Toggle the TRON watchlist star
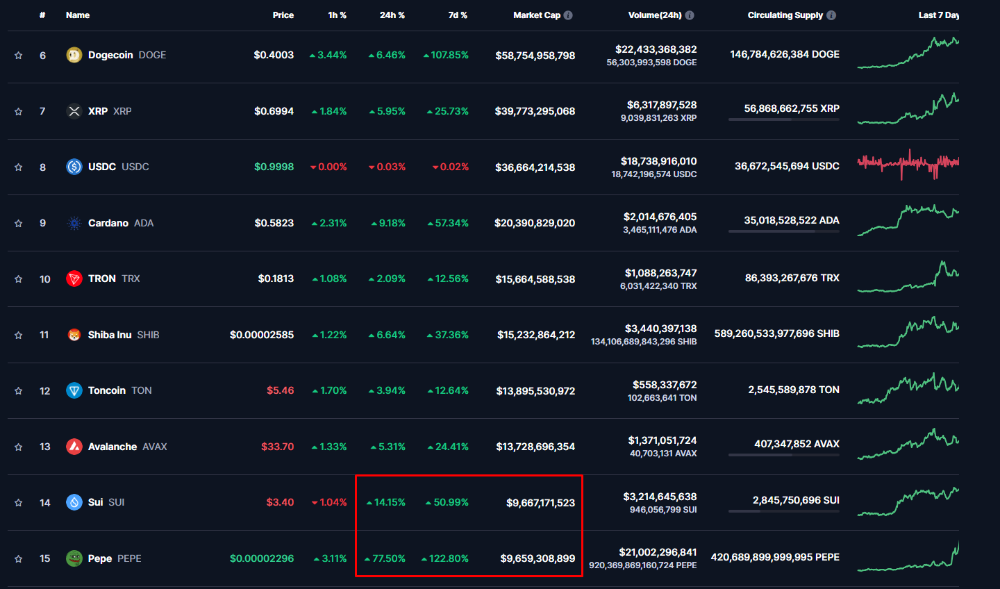1000x589 pixels. (19, 279)
